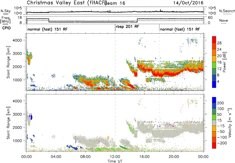Pick the gray -15 to 15 Velocity segment

(x=214, y=123)
